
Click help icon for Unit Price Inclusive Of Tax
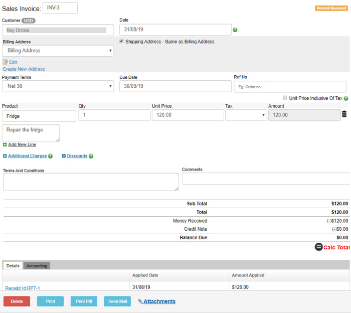click(346, 98)
